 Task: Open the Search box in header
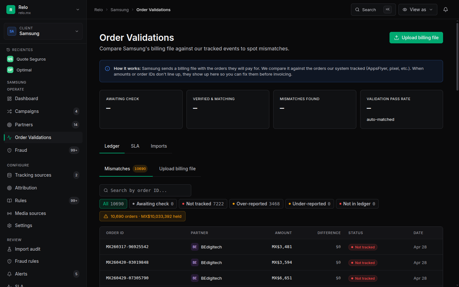click(373, 10)
